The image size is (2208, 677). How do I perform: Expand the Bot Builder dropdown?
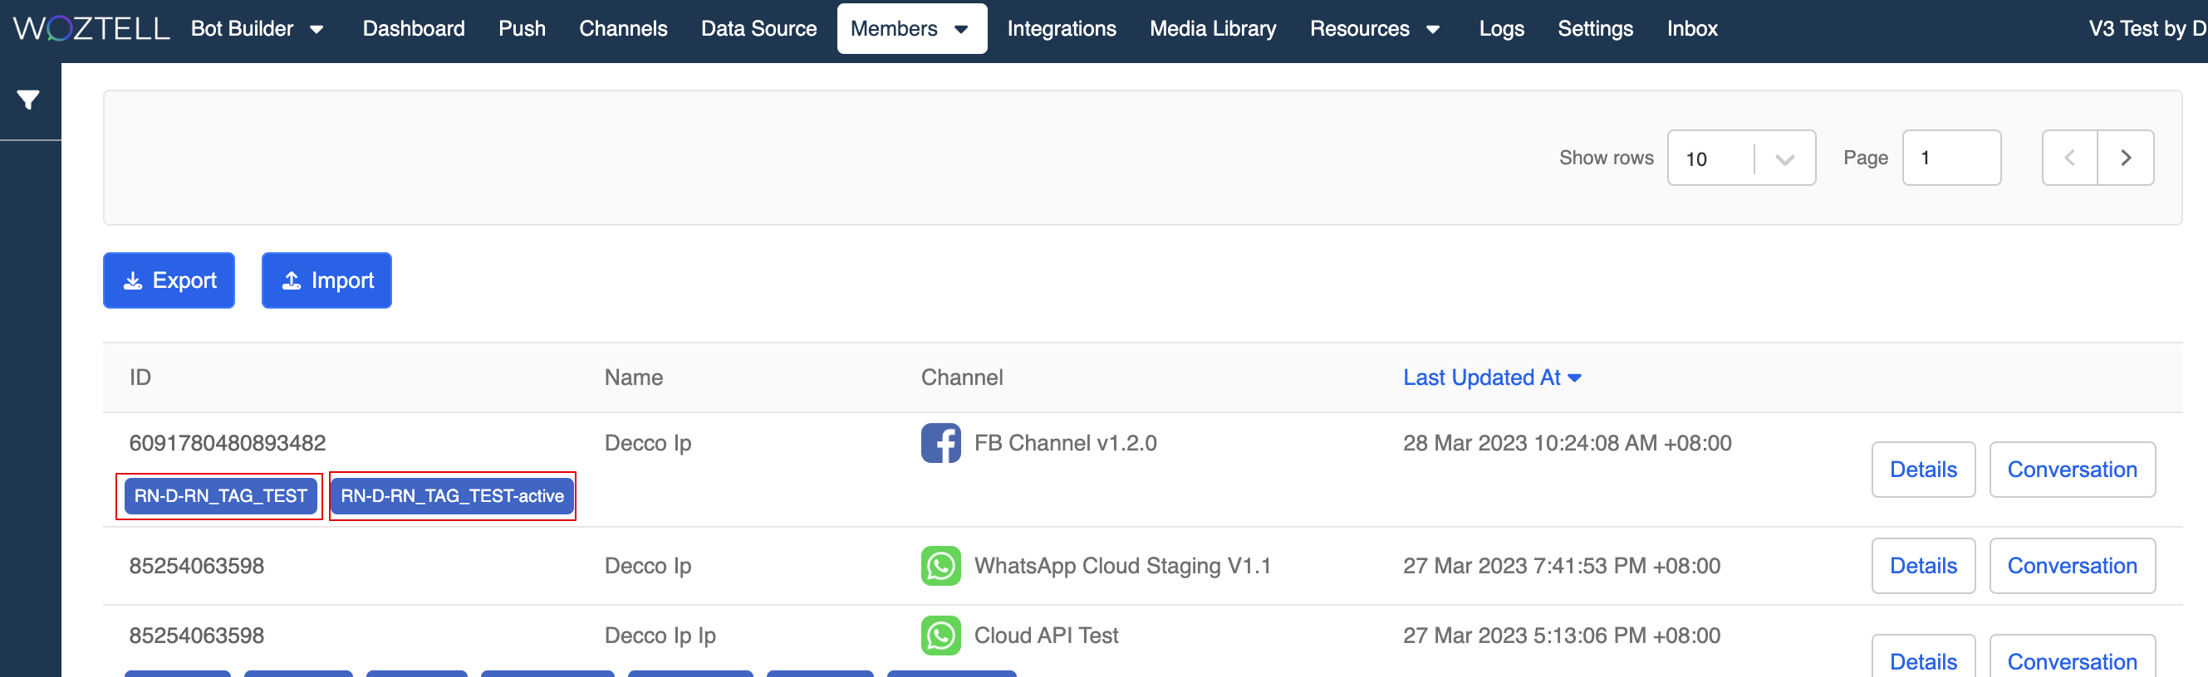(258, 28)
